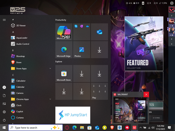Screen dimensions: 175x131
Task: Click the Power button in Start sidebar
Action: point(4,120)
